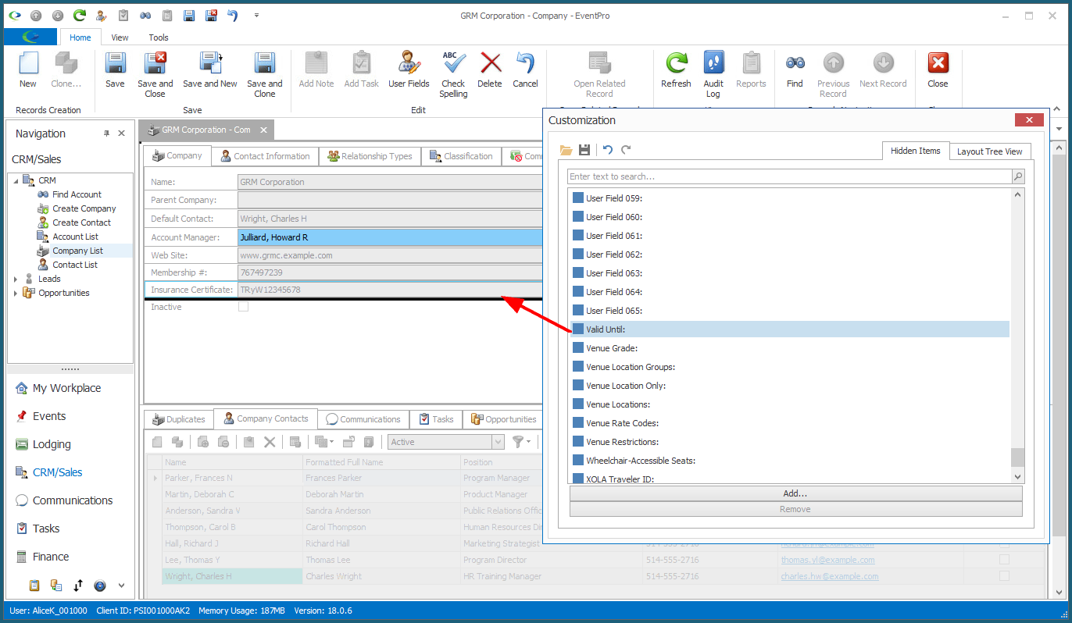Viewport: 1072px width, 623px height.
Task: Click the save layout icon in Customization
Action: (x=584, y=150)
